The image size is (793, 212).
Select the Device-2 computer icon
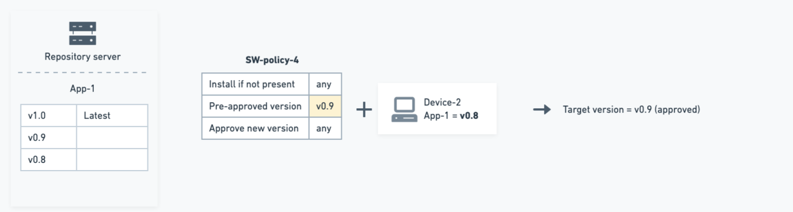tap(404, 109)
